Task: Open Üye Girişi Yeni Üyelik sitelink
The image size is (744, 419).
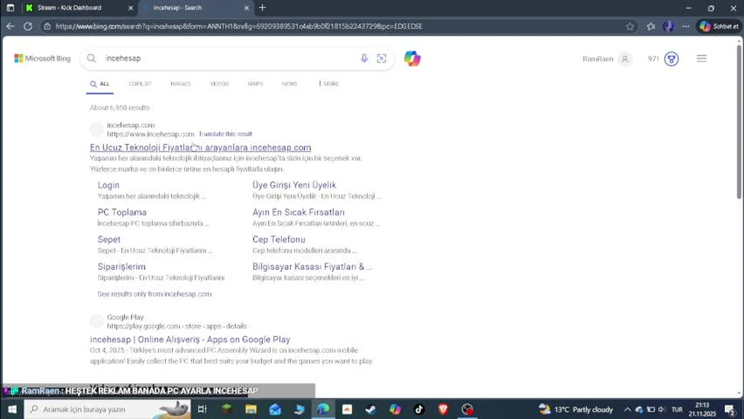Action: pos(294,185)
